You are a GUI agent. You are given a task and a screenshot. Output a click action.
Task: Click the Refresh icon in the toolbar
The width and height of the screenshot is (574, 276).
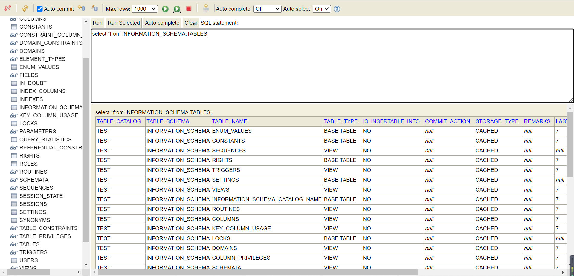(x=25, y=8)
